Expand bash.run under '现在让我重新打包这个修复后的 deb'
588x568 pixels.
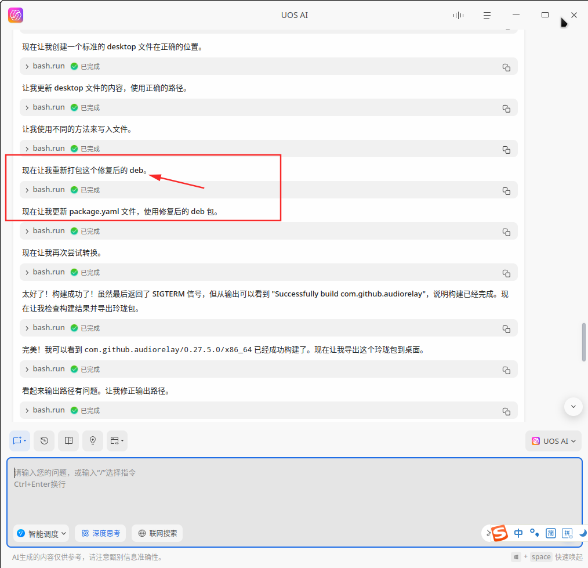tap(27, 190)
